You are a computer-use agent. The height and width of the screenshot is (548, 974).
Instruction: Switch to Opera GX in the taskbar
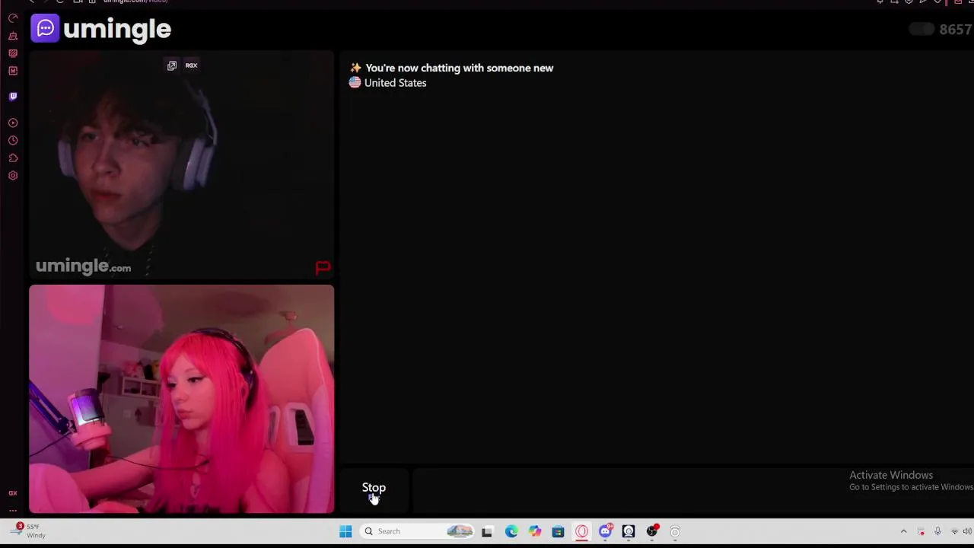[x=581, y=531]
